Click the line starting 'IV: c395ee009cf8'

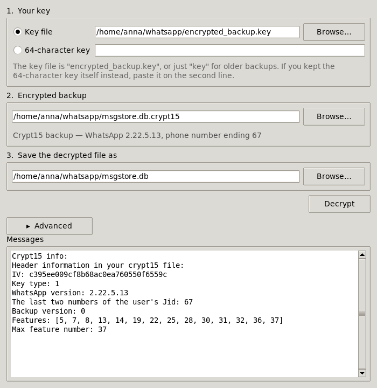click(89, 274)
